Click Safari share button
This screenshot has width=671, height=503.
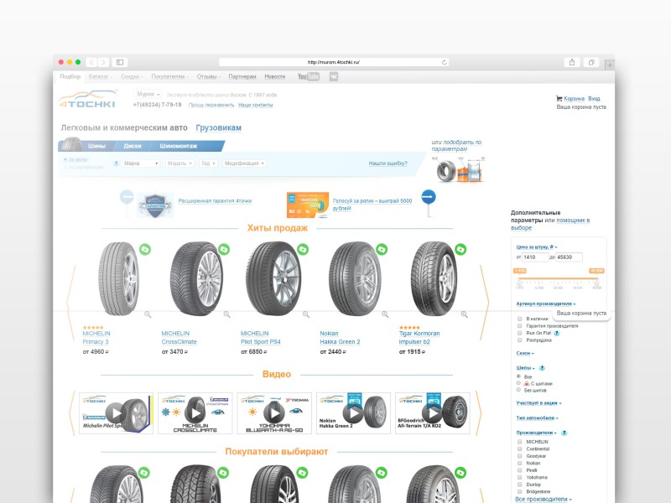coord(572,62)
